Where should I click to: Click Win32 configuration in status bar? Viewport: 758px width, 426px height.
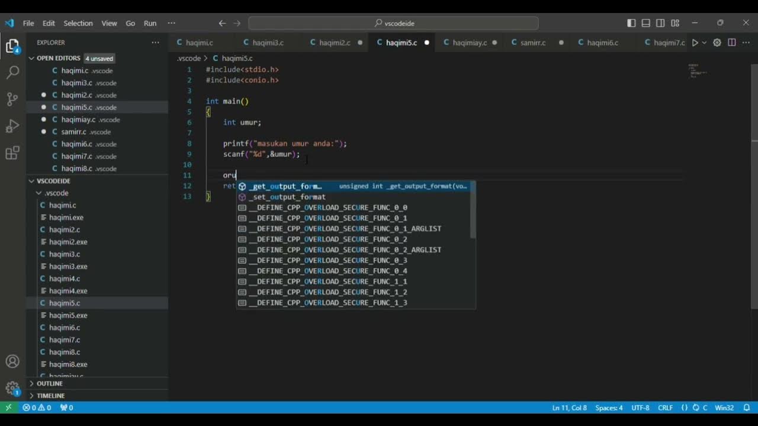pyautogui.click(x=724, y=408)
